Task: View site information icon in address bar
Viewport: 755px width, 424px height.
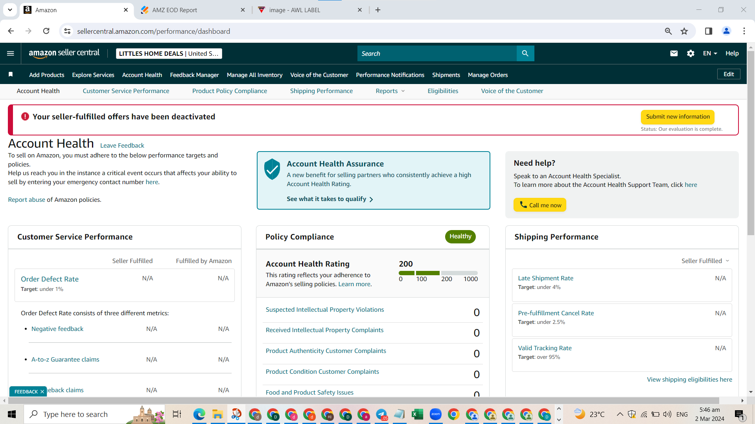Action: pyautogui.click(x=68, y=31)
